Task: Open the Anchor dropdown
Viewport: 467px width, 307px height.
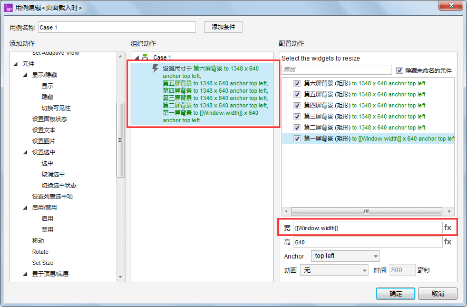Action: click(x=345, y=256)
